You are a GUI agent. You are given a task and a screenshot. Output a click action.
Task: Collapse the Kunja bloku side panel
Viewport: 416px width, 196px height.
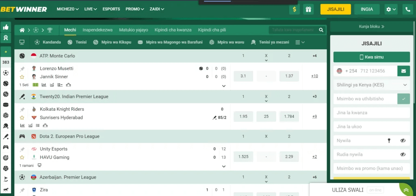click(371, 26)
